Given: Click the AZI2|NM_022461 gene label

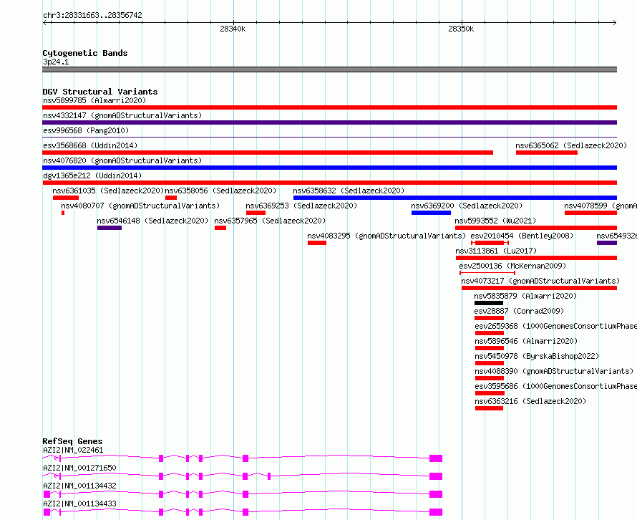Looking at the screenshot, I should pyautogui.click(x=73, y=450).
